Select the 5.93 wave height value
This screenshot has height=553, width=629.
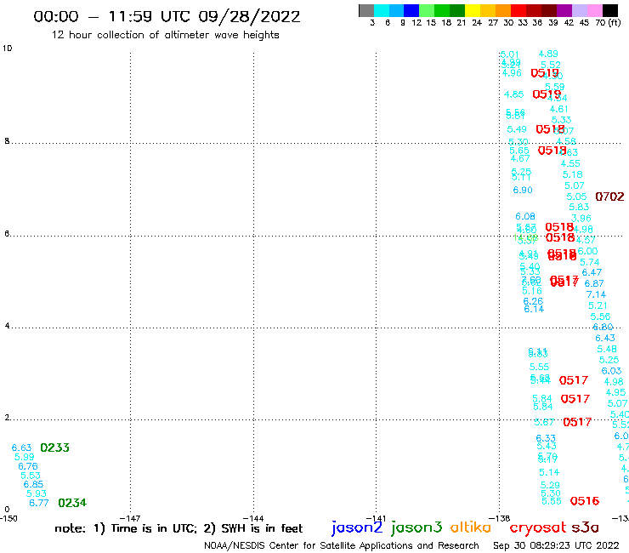[37, 493]
